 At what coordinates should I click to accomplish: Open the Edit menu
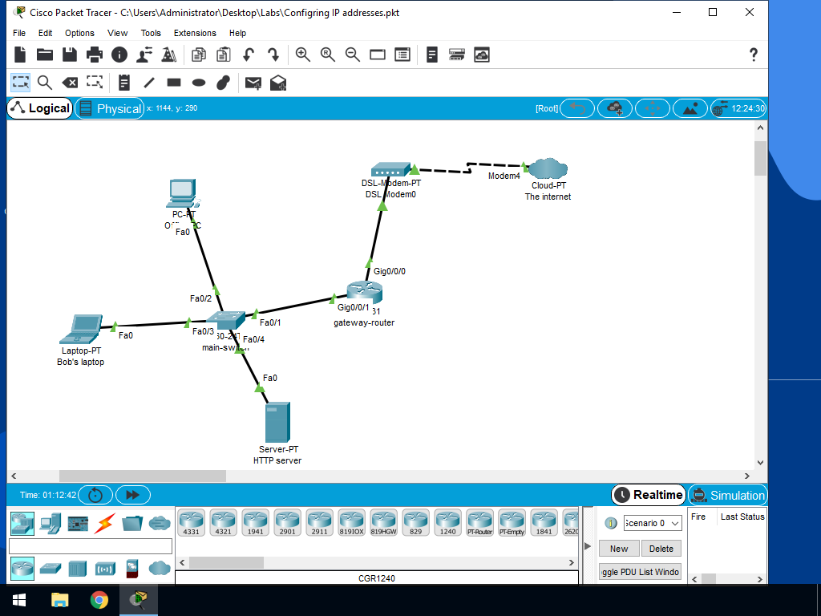pos(45,33)
